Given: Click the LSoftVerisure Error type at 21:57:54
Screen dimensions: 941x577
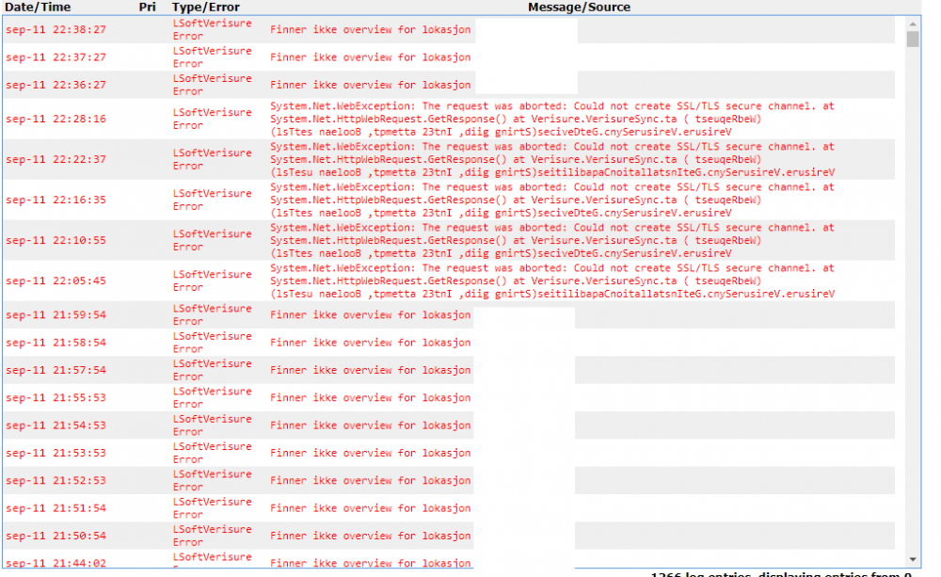Looking at the screenshot, I should [x=212, y=370].
